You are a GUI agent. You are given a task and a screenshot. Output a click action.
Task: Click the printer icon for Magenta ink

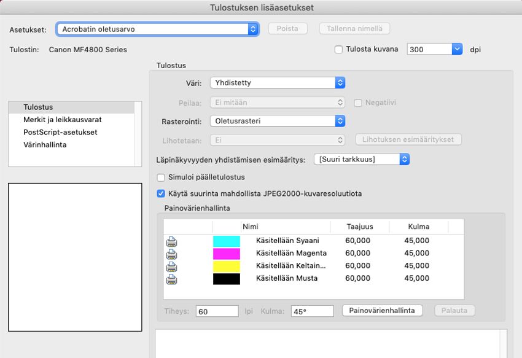[171, 254]
